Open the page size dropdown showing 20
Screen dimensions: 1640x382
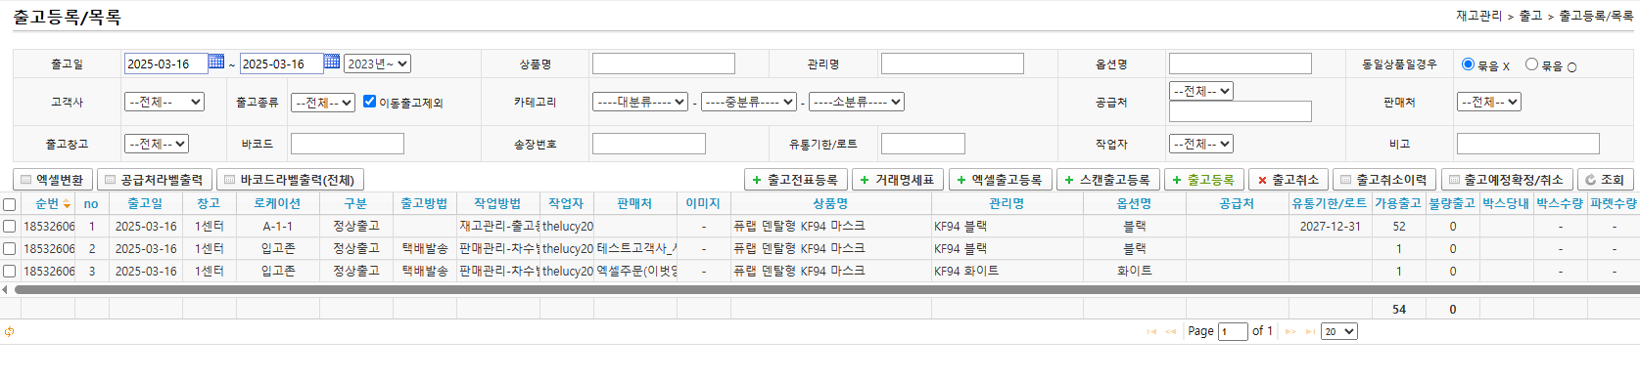pos(1339,331)
